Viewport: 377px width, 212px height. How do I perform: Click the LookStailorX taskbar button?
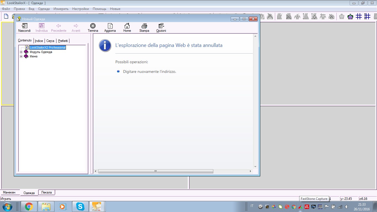coord(97,206)
